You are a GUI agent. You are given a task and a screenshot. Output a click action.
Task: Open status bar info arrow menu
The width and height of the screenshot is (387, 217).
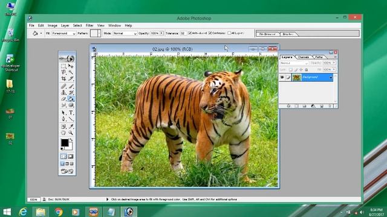108,200
